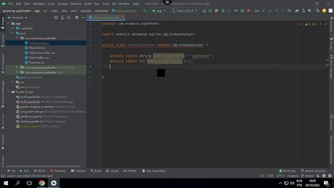The height and width of the screenshot is (188, 334).
Task: Click the Expand All icon in Project panel
Action: 62,18
